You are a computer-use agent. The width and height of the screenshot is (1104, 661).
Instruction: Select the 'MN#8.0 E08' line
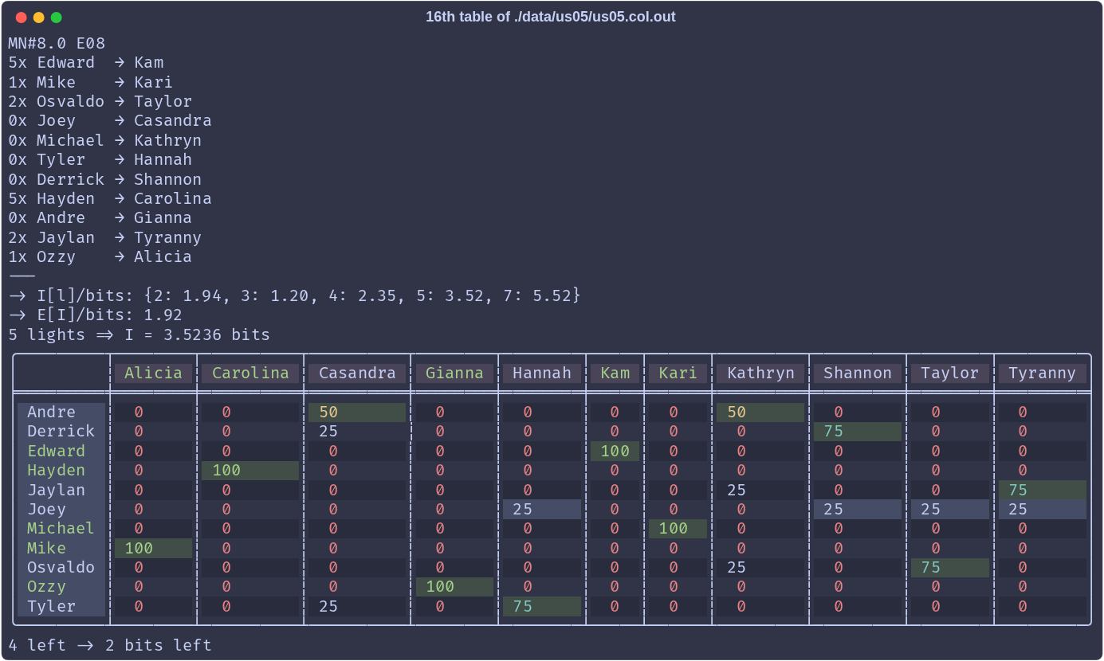coord(57,43)
